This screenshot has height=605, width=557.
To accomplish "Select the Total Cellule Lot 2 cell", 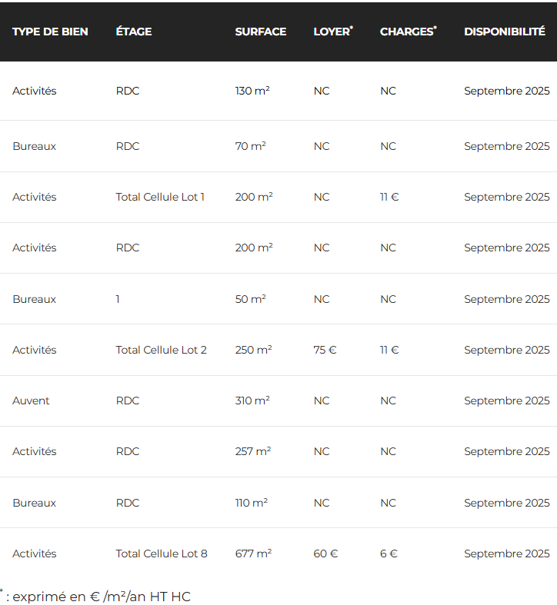I will click(x=161, y=350).
